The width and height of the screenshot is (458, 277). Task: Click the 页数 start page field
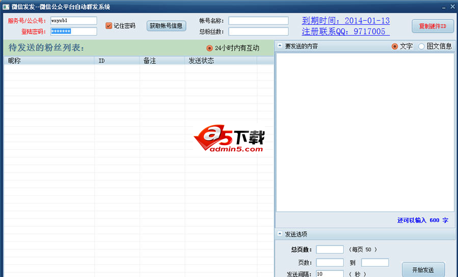[330, 262]
